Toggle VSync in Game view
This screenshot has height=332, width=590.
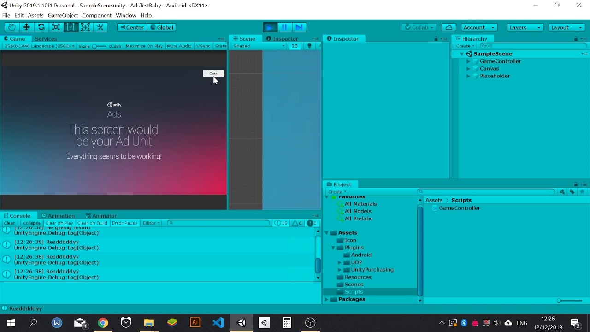pyautogui.click(x=203, y=46)
